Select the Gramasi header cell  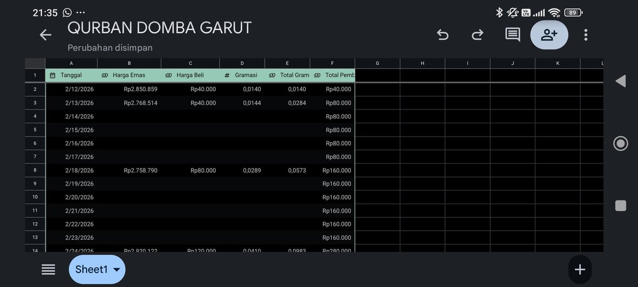click(x=242, y=75)
